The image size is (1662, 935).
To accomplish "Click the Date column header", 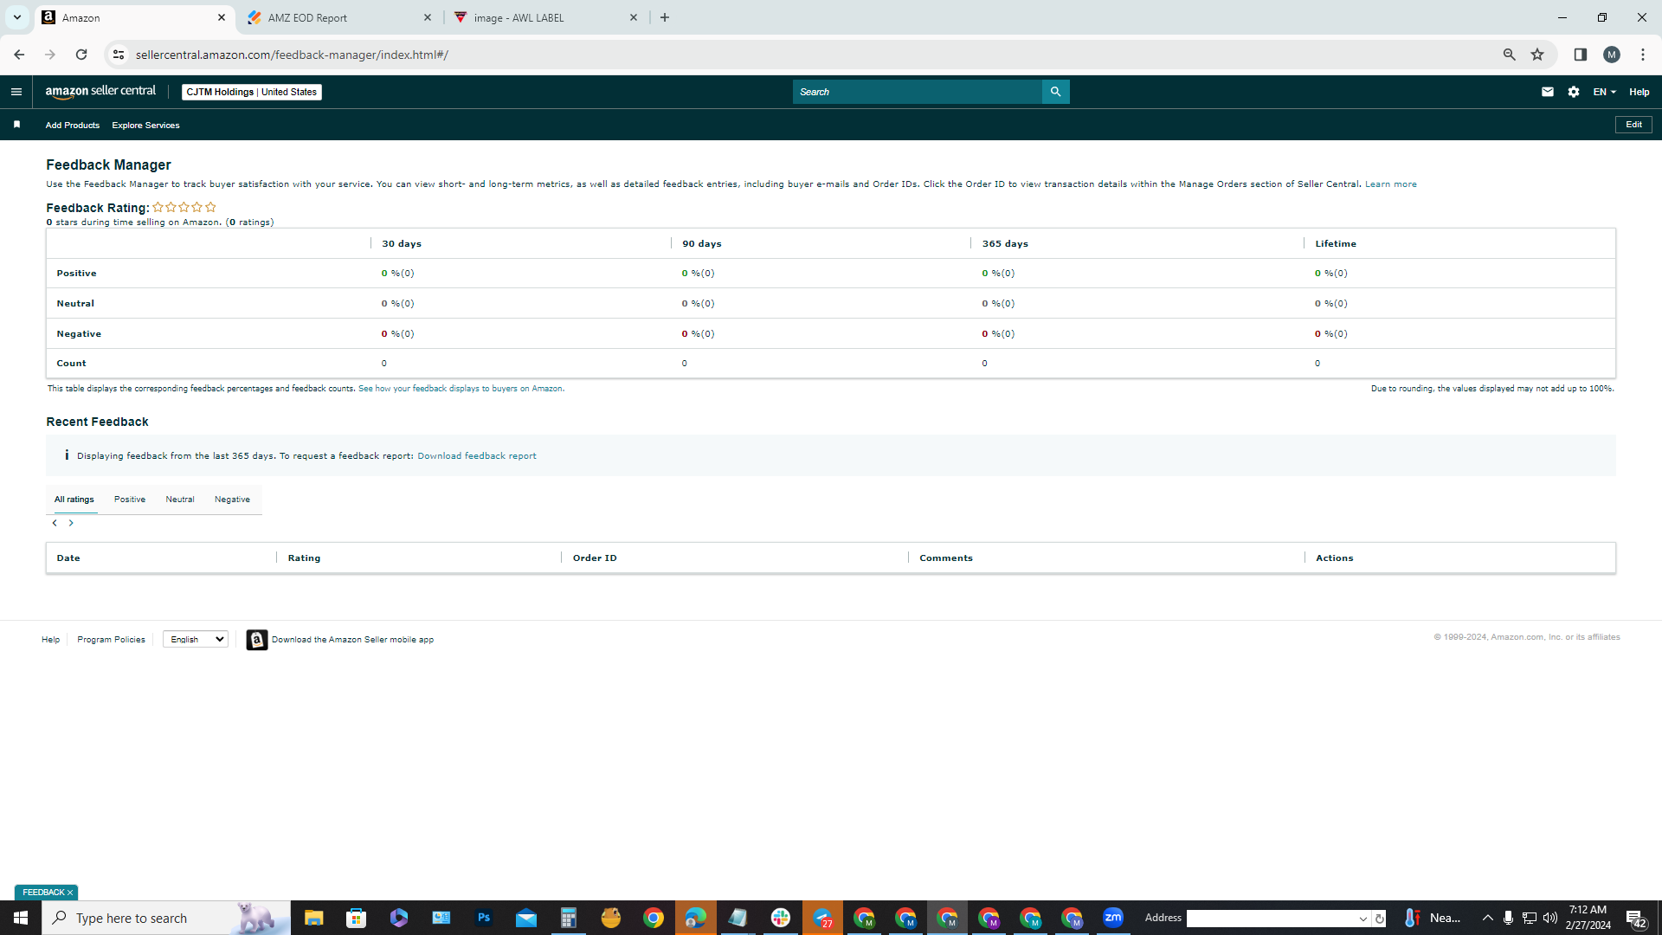I will [x=68, y=558].
